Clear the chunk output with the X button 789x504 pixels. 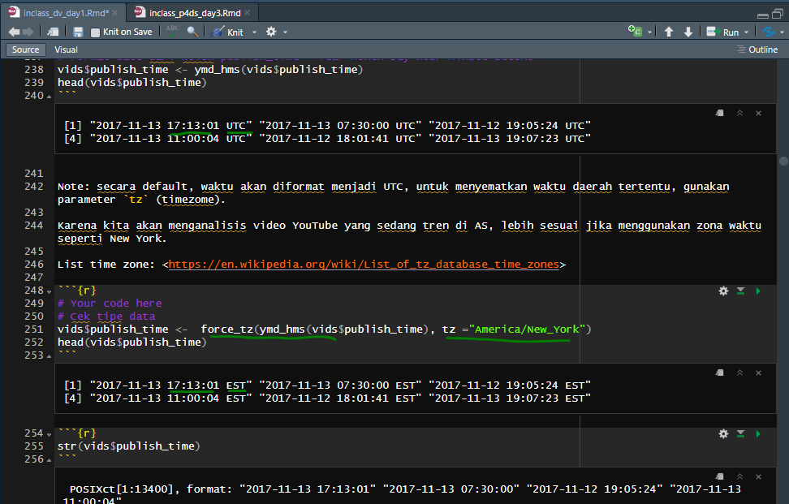(x=758, y=113)
